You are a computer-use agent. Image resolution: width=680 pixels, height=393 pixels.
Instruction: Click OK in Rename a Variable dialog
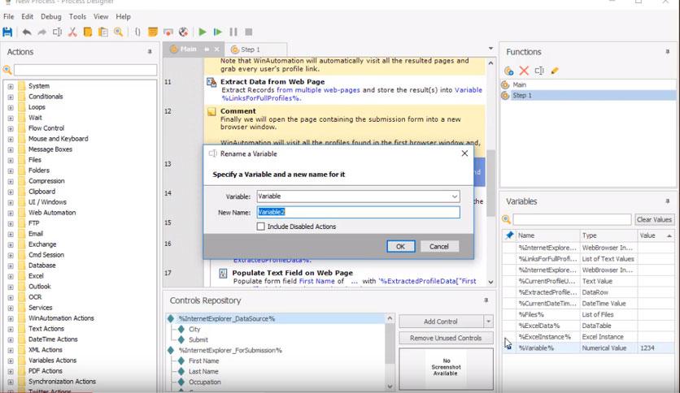point(400,246)
